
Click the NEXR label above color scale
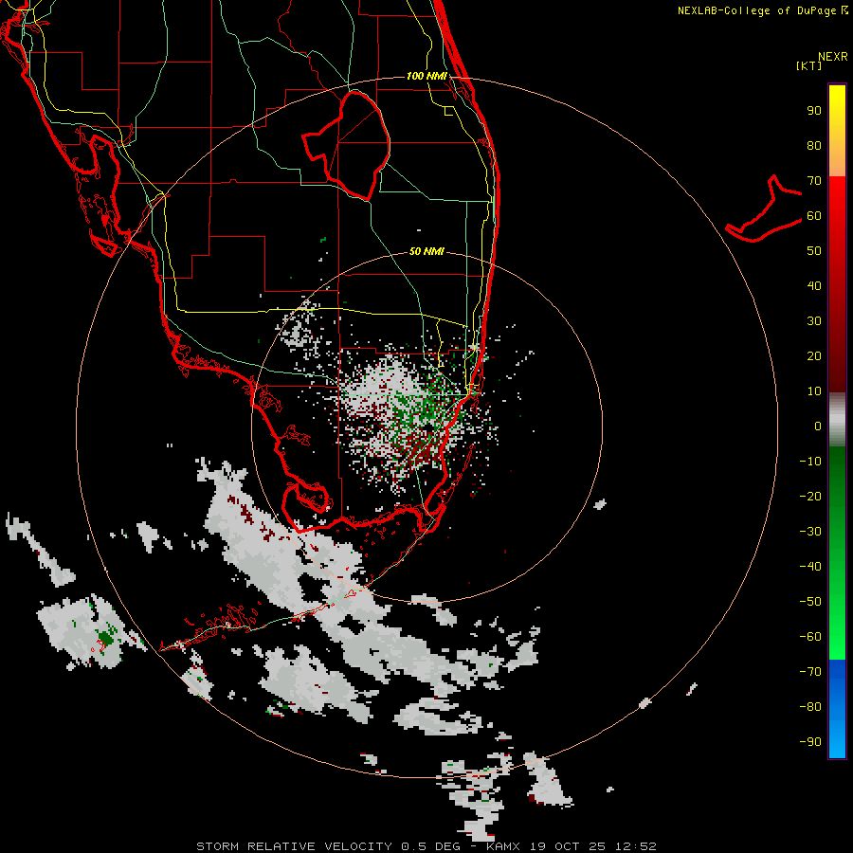833,57
